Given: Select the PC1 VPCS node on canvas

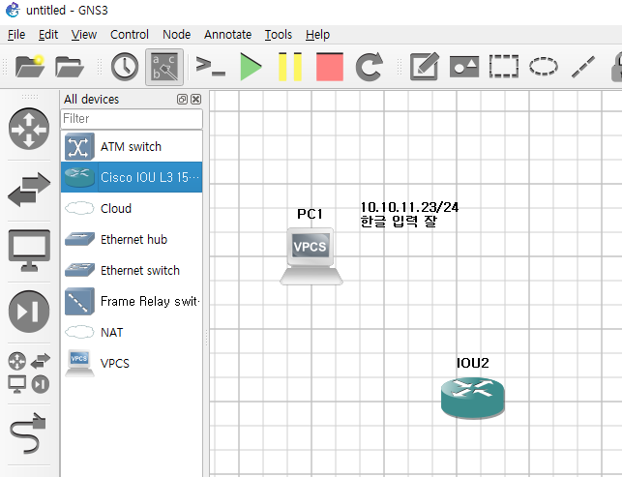Looking at the screenshot, I should pos(311,256).
